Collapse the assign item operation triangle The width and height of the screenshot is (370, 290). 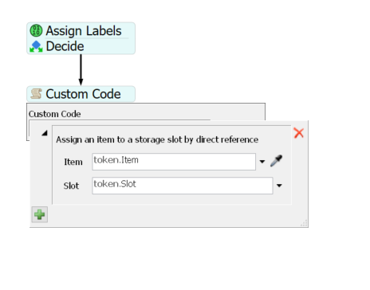point(45,133)
